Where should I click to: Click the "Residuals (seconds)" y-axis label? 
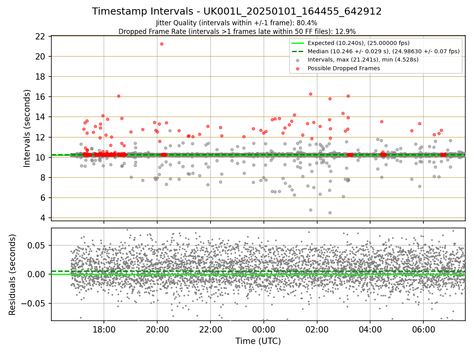pyautogui.click(x=12, y=274)
